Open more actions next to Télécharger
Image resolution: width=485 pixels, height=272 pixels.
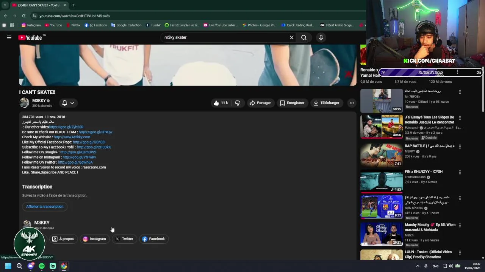tap(352, 103)
